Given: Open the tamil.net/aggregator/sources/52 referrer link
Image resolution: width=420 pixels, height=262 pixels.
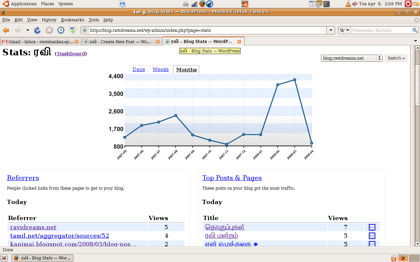Looking at the screenshot, I should click(59, 236).
